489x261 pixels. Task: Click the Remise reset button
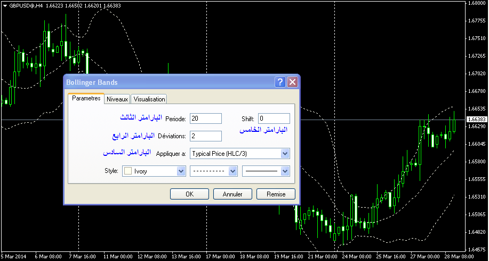(276, 194)
